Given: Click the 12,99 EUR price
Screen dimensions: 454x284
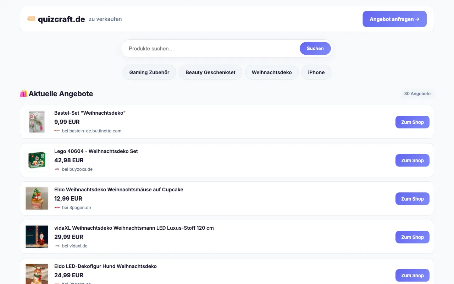Looking at the screenshot, I should coord(68,198).
